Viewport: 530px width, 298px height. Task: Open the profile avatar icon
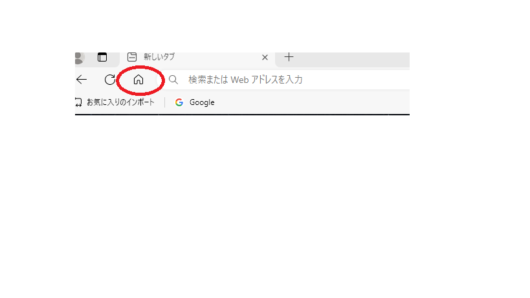pyautogui.click(x=79, y=58)
